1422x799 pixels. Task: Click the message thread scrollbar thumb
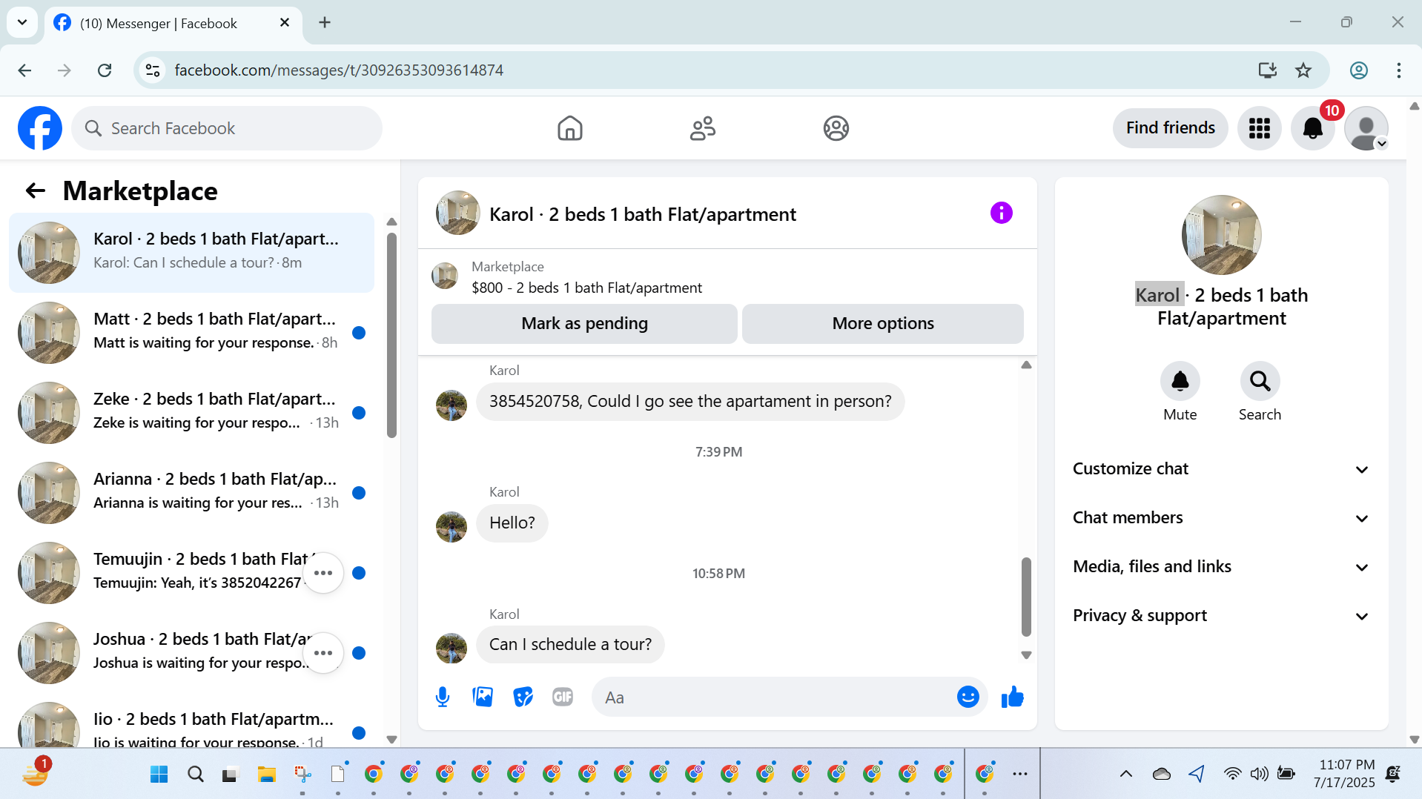tap(1026, 597)
